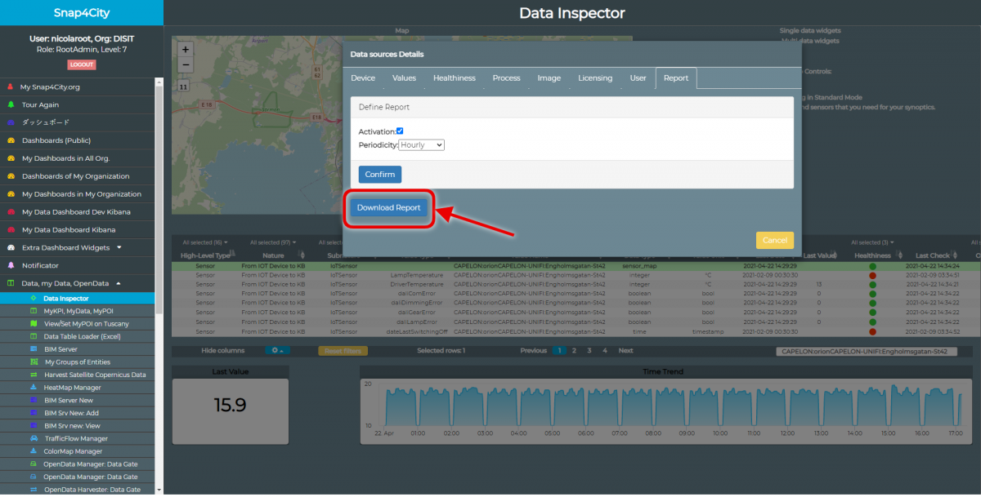Viewport: 981px width, 497px height.
Task: Click the Notificator bell icon
Action: [x=11, y=265]
